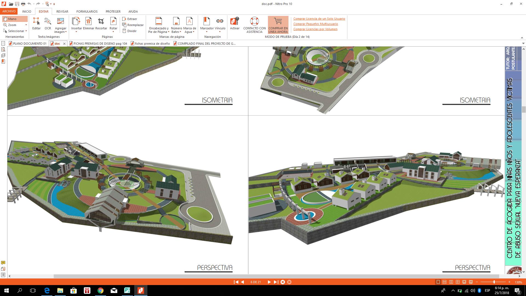The image size is (526, 296).
Task: Toggle two-page facing view mode
Action: 451,282
